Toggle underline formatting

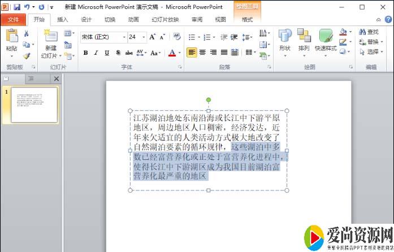tap(107, 53)
